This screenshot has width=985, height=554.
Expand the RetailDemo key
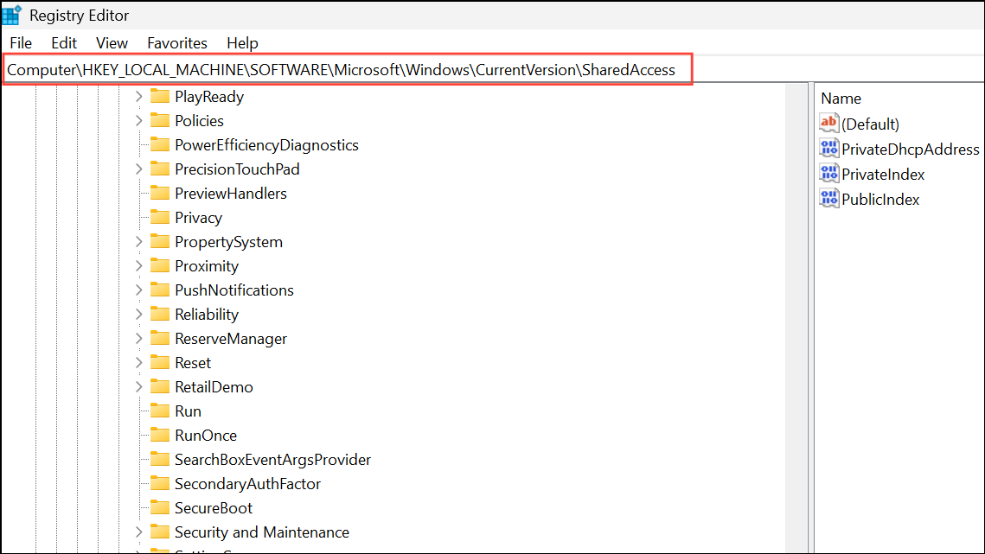pos(139,386)
